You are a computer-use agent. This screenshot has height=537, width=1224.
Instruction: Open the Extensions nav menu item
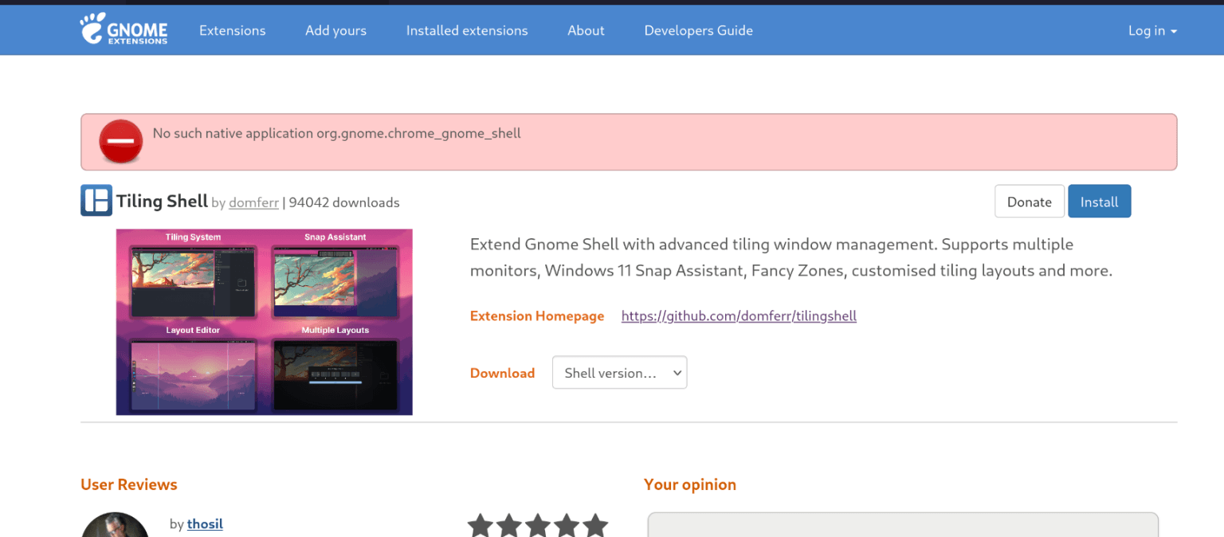[x=232, y=30]
